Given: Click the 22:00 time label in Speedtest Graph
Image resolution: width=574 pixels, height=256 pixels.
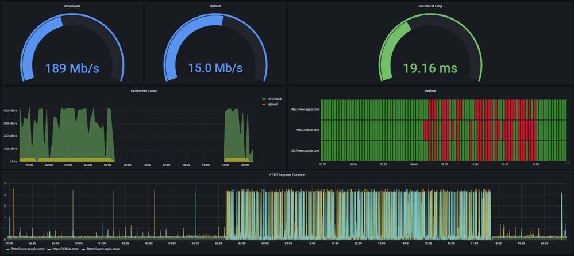Looking at the screenshot, I should point(29,165).
